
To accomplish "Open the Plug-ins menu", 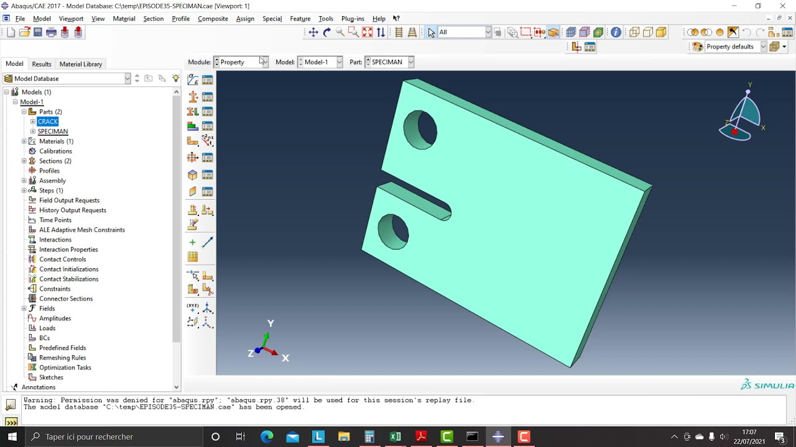I will coord(353,19).
